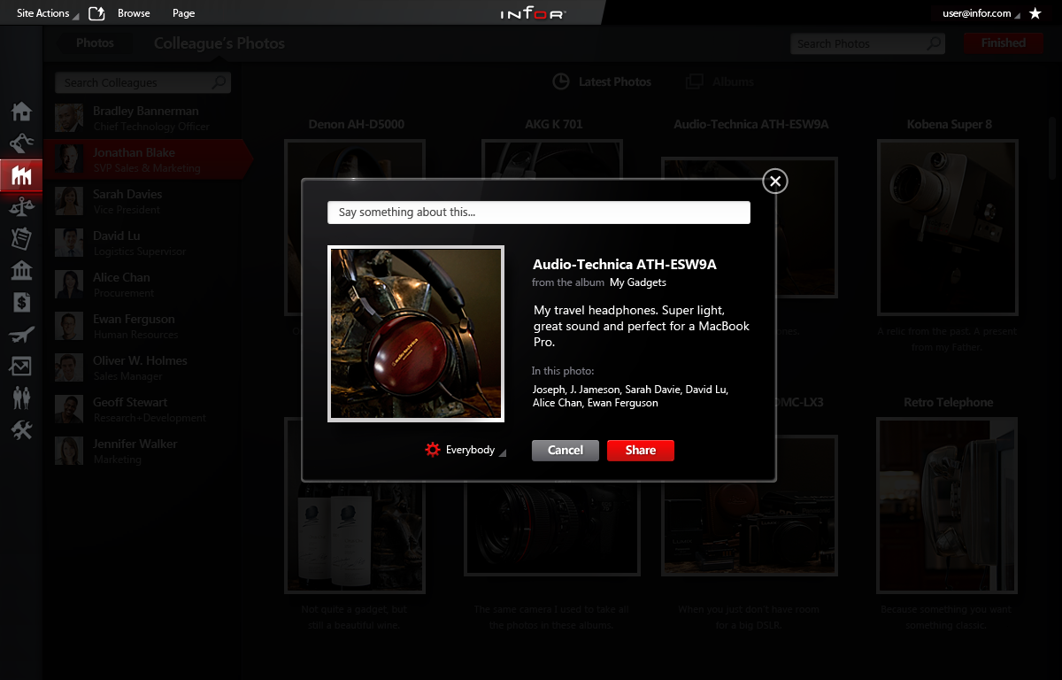This screenshot has height=680, width=1062.
Task: Click the red gear icon beside Everybody
Action: (x=432, y=450)
